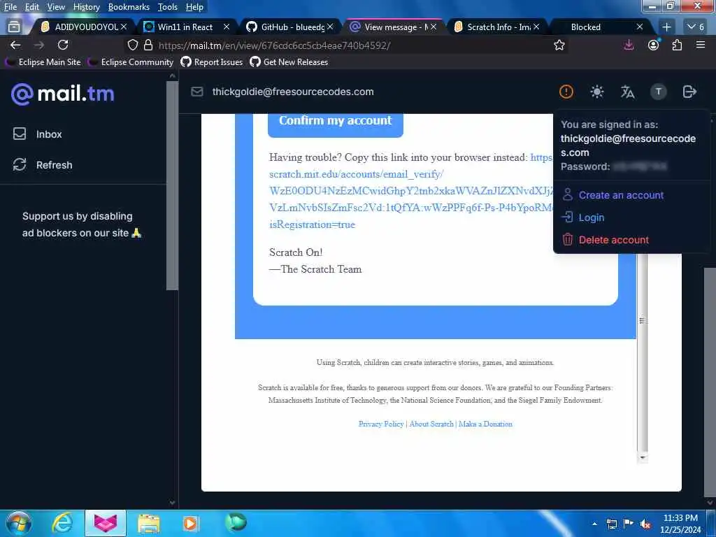Open the hamburger application menu
This screenshot has height=537, width=716.
coord(701,45)
